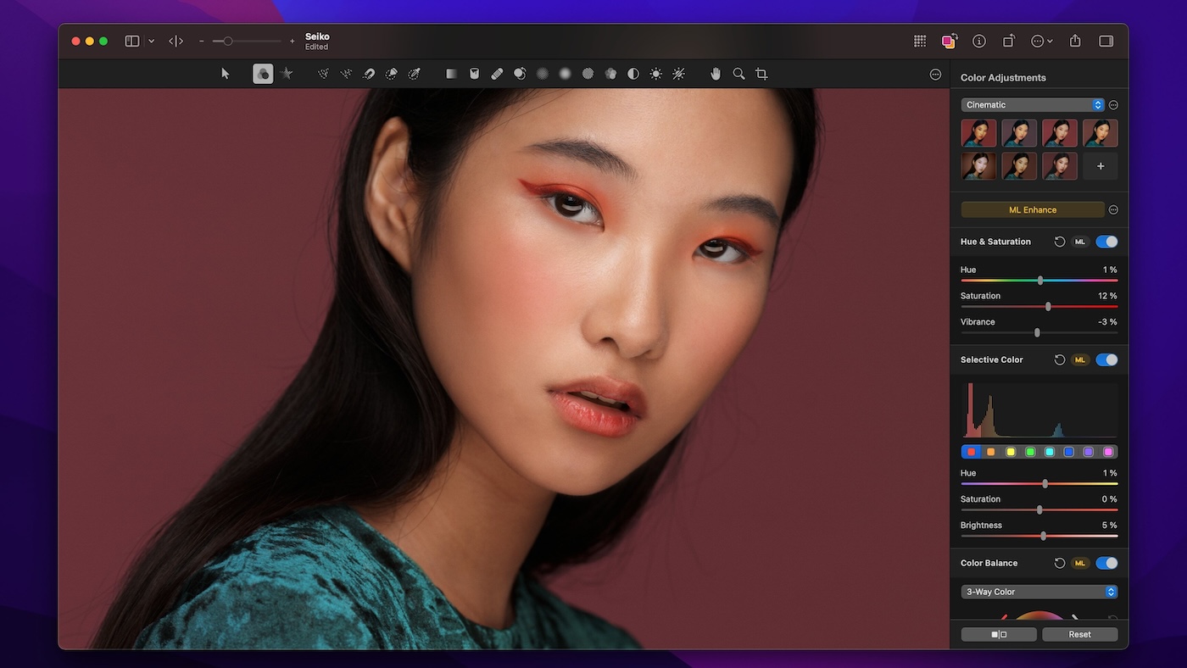Apply the first Cinematic preset thumbnail
Screen dimensions: 1187x668
coord(978,133)
